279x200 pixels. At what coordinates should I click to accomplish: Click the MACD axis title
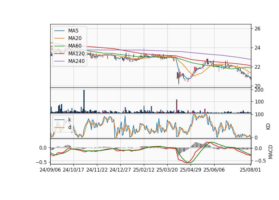(271, 152)
